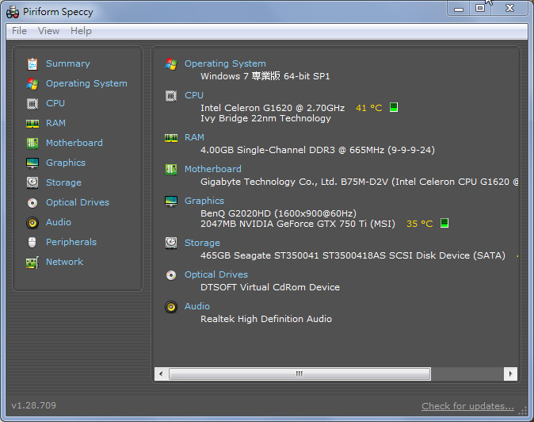Open the Audio heading link in summary
534x422 pixels.
[x=197, y=306]
